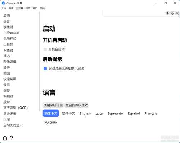Go to 快捷键 section in sidebar
180x143 pixels.
point(8,27)
